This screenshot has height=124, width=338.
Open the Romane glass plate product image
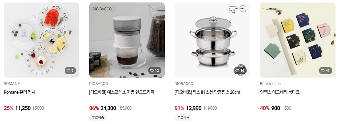coord(41,40)
